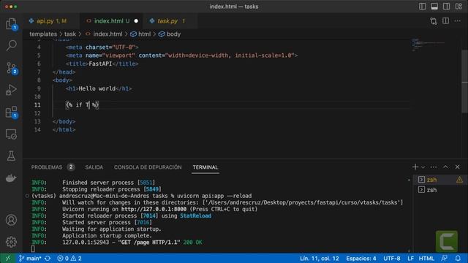The image size is (468, 263).
Task: Click the Hello world heading line
Action: (x=99, y=88)
